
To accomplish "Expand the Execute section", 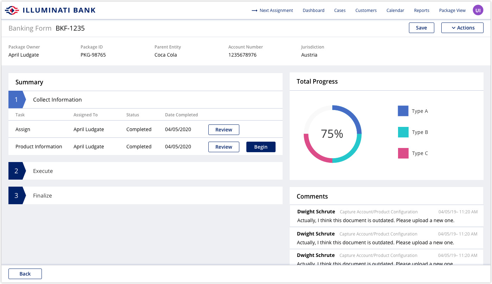I will click(43, 171).
